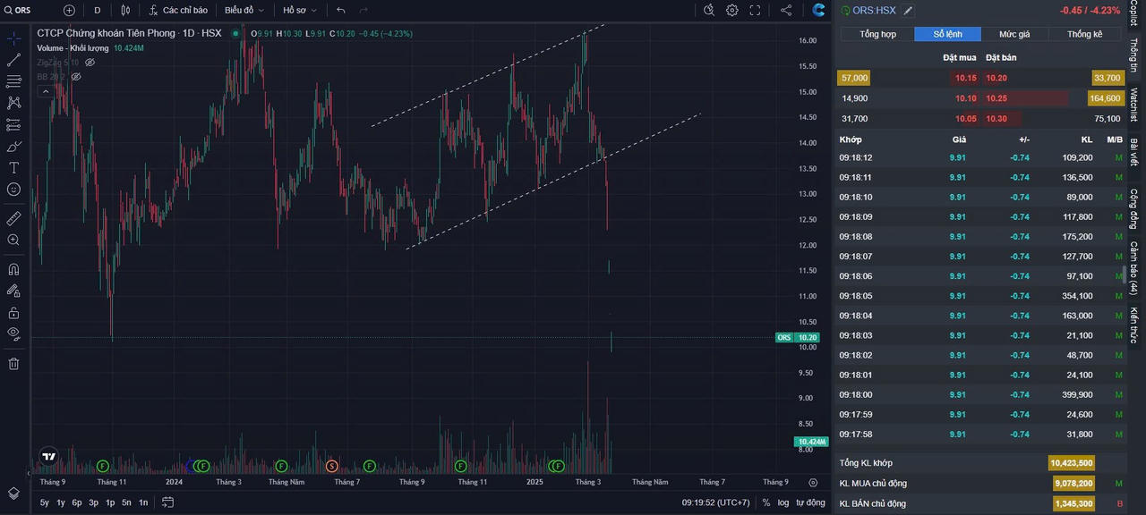This screenshot has width=1146, height=515.
Task: Open chart settings gear icon
Action: point(732,10)
